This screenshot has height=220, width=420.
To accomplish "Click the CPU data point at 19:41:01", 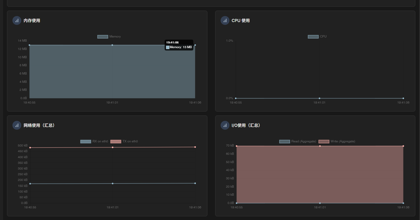I will pyautogui.click(x=319, y=98).
